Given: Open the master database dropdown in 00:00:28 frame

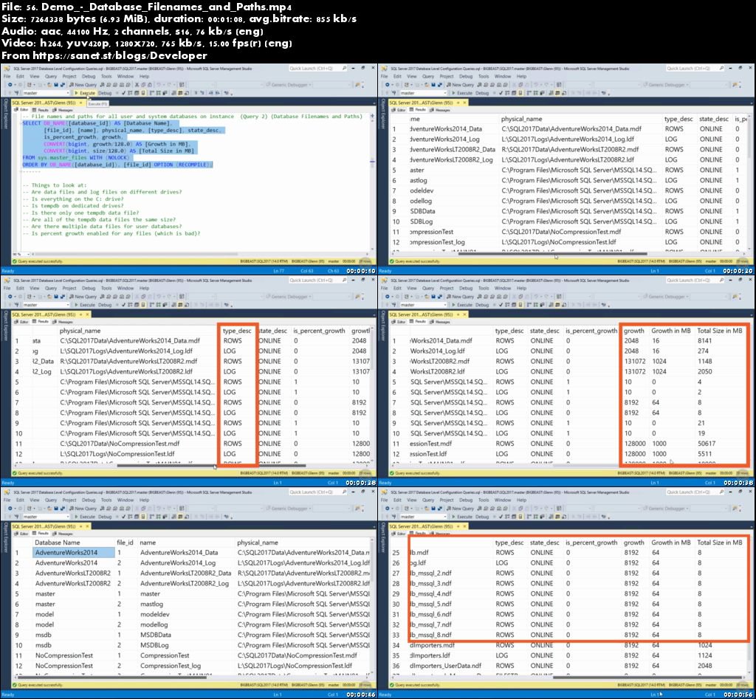Looking at the screenshot, I should [x=46, y=305].
